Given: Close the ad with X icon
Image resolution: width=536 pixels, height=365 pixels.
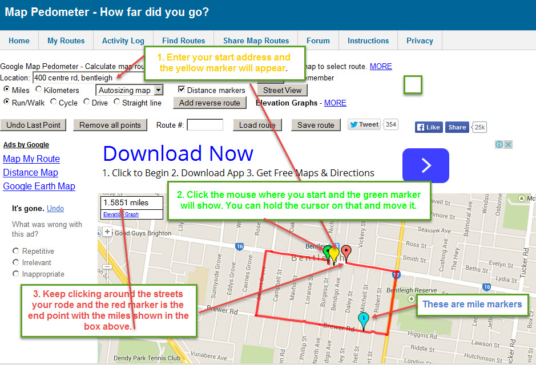Looking at the screenshot, I should coord(508,145).
